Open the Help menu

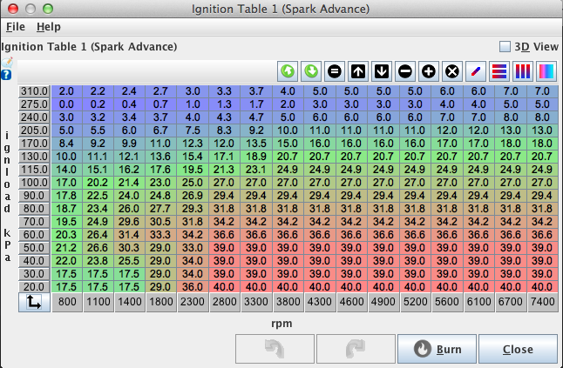point(48,27)
